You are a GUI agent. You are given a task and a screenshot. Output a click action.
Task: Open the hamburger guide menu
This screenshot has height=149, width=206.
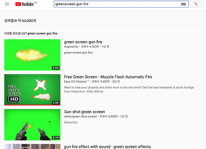(x=7, y=4)
